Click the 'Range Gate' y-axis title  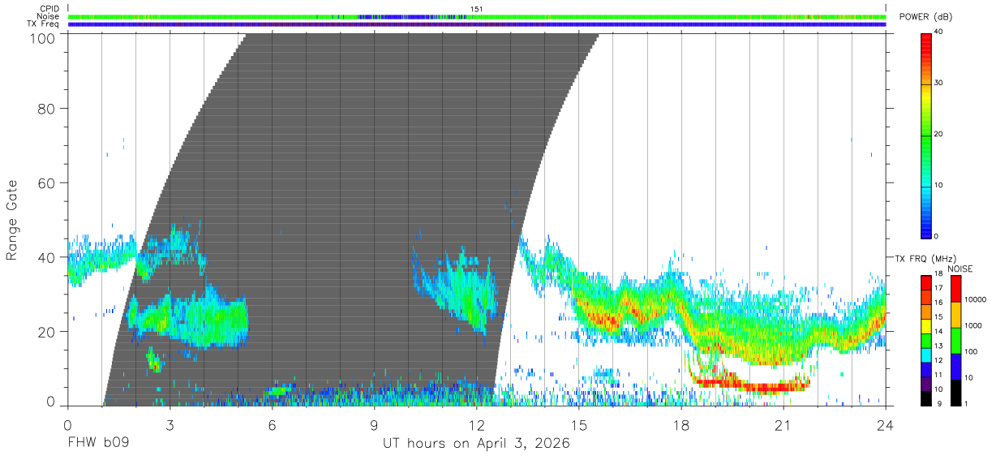[x=12, y=220]
